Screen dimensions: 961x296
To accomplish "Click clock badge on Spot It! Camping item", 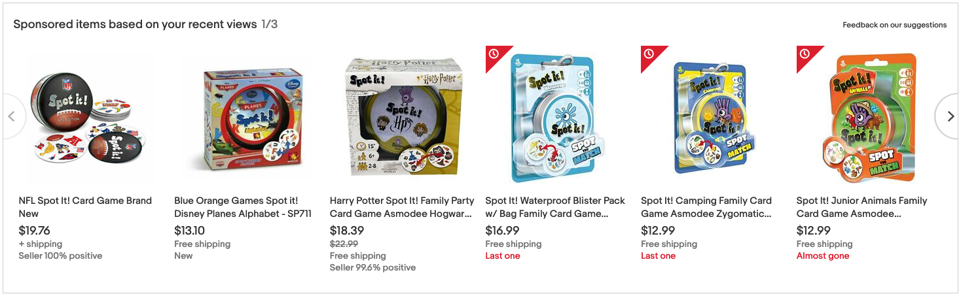I will 649,54.
